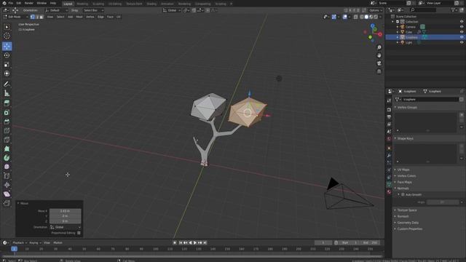The height and width of the screenshot is (262, 466).
Task: Open the Tool properties tab icon
Action: click(x=389, y=100)
